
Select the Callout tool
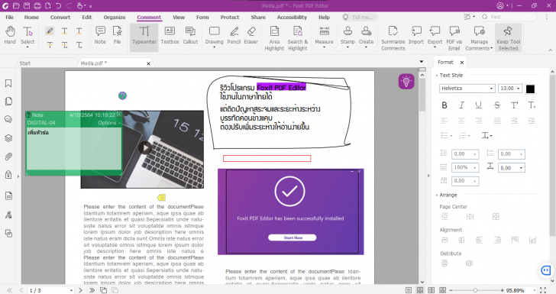190,35
